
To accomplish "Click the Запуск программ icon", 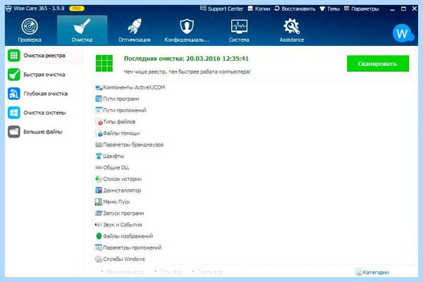I will point(99,213).
